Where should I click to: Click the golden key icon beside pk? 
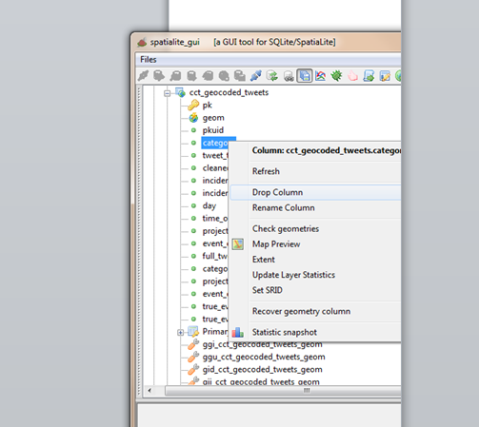click(193, 105)
